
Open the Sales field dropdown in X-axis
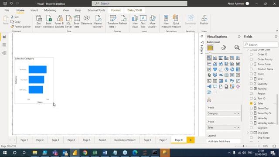pyautogui.click(x=235, y=128)
